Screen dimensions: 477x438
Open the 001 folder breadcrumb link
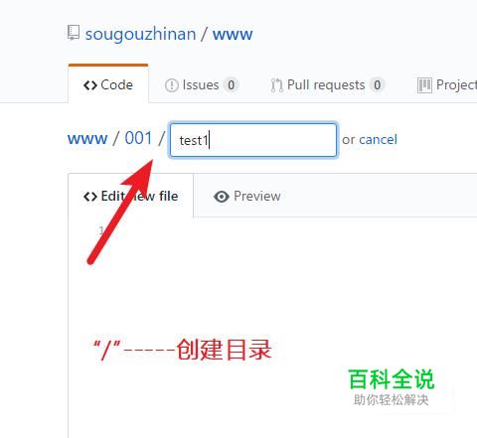pos(138,138)
